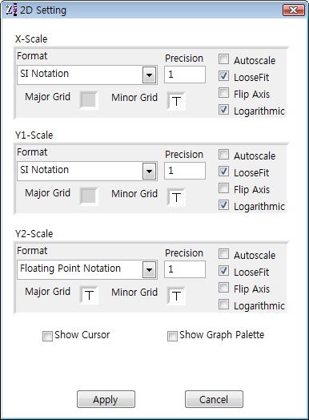Image resolution: width=309 pixels, height=420 pixels.
Task: Uncheck LooseFit under Y2-Scale
Action: (x=223, y=271)
